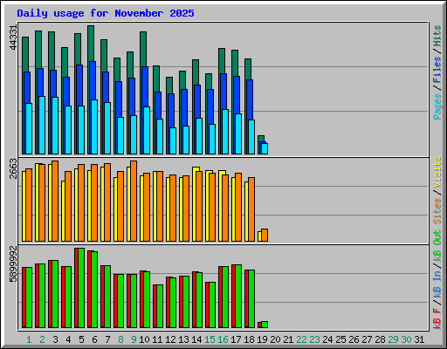Click day 12 on the x-axis
The height and width of the screenshot is (349, 447).
[170, 339]
